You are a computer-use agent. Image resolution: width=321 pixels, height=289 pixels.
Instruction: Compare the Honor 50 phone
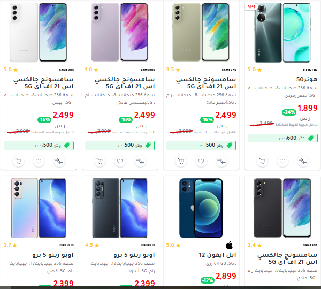303,162
